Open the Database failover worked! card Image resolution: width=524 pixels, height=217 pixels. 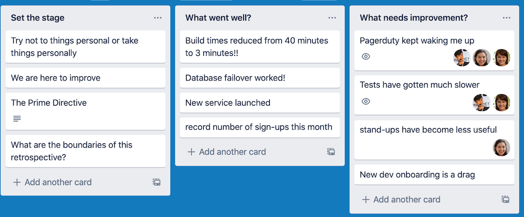pyautogui.click(x=260, y=78)
